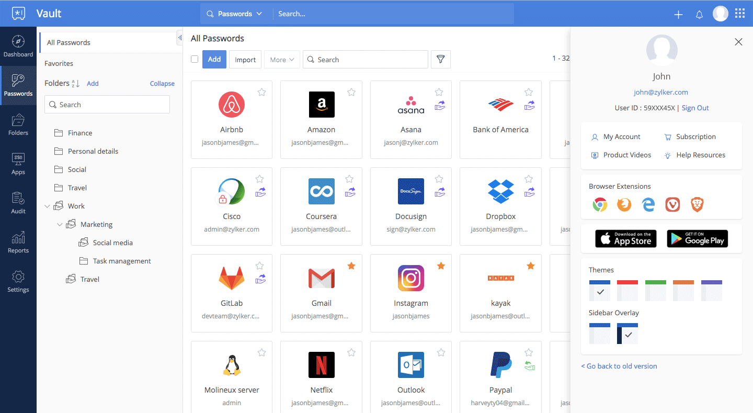The height and width of the screenshot is (413, 753).
Task: Click the Sign Out link
Action: [695, 108]
